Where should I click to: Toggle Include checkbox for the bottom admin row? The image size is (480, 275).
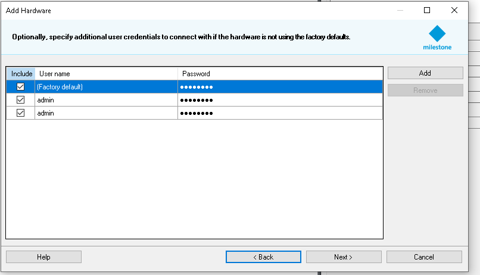pyautogui.click(x=21, y=113)
